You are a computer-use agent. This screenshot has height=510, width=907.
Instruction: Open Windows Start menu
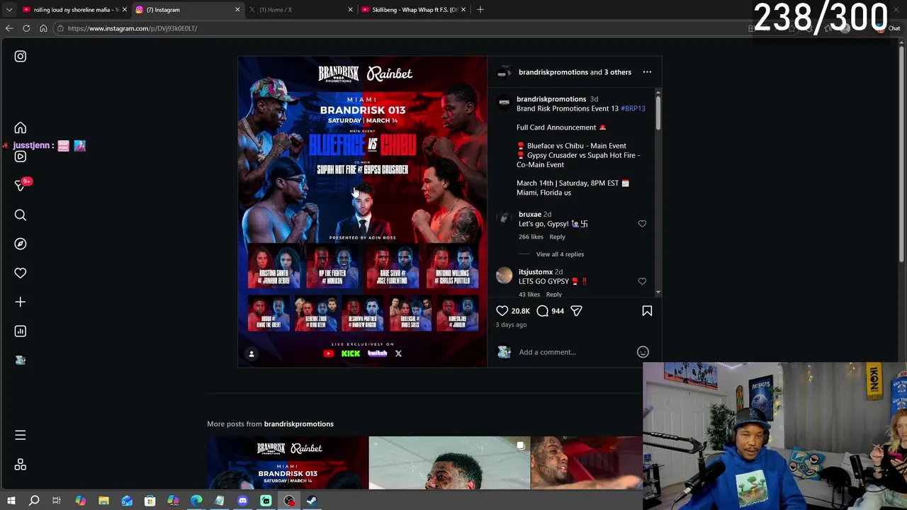pyautogui.click(x=11, y=501)
